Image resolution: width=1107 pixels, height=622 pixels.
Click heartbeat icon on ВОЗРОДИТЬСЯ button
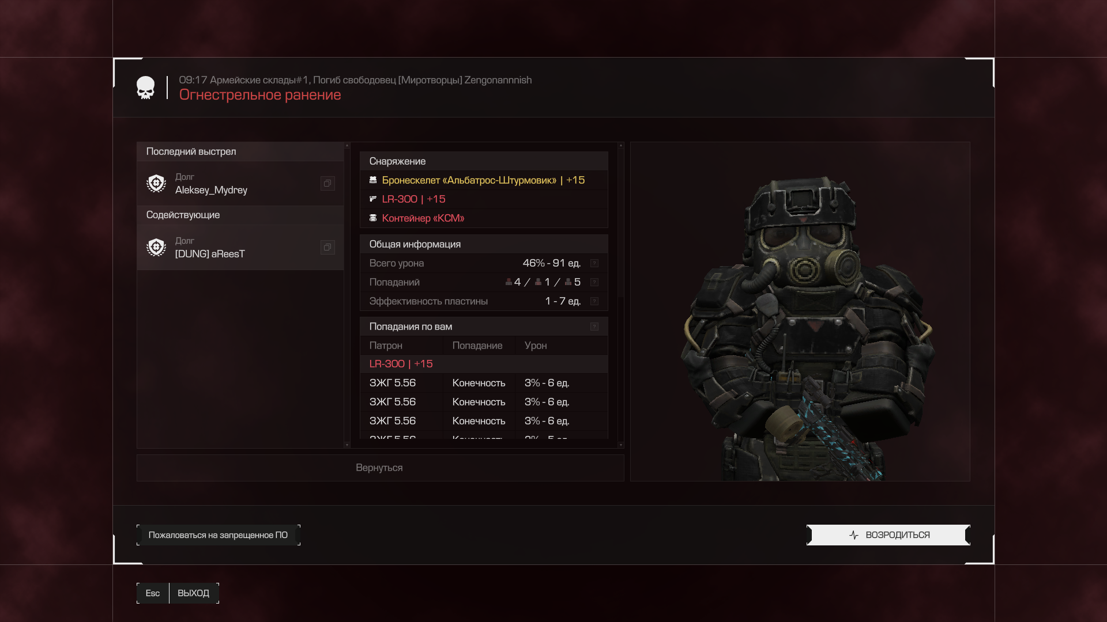[854, 535]
